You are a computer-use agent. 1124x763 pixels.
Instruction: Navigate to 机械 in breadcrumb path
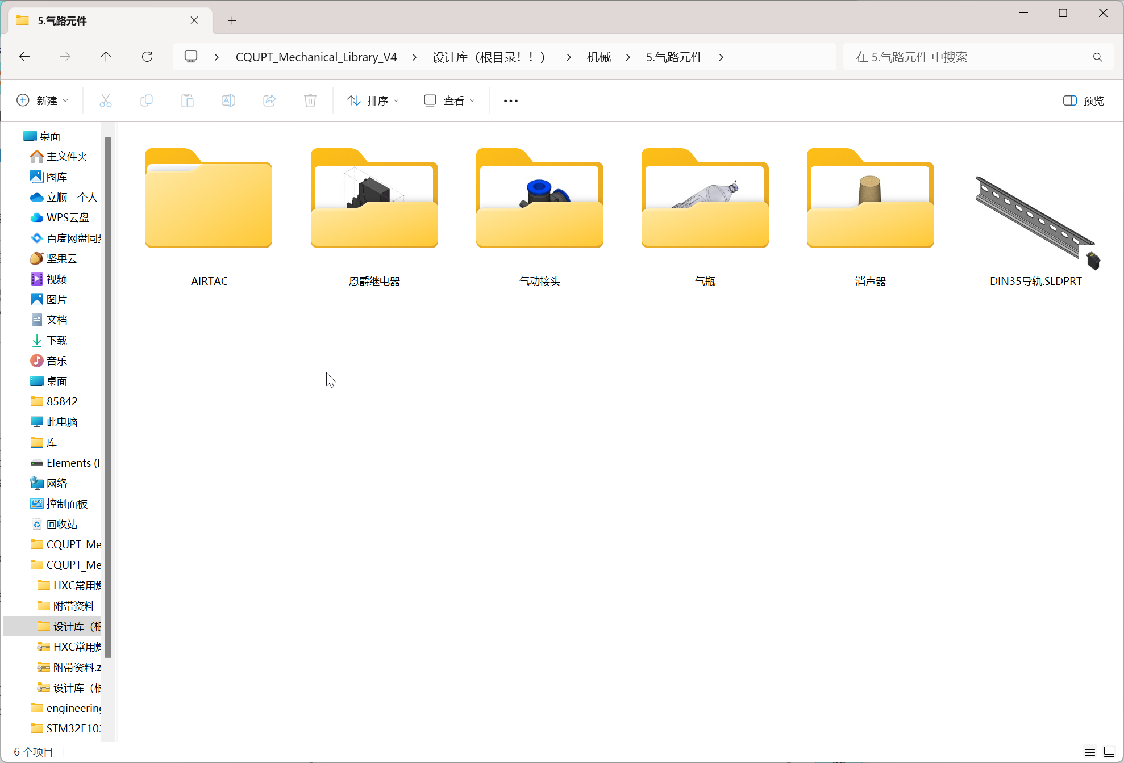(x=599, y=57)
